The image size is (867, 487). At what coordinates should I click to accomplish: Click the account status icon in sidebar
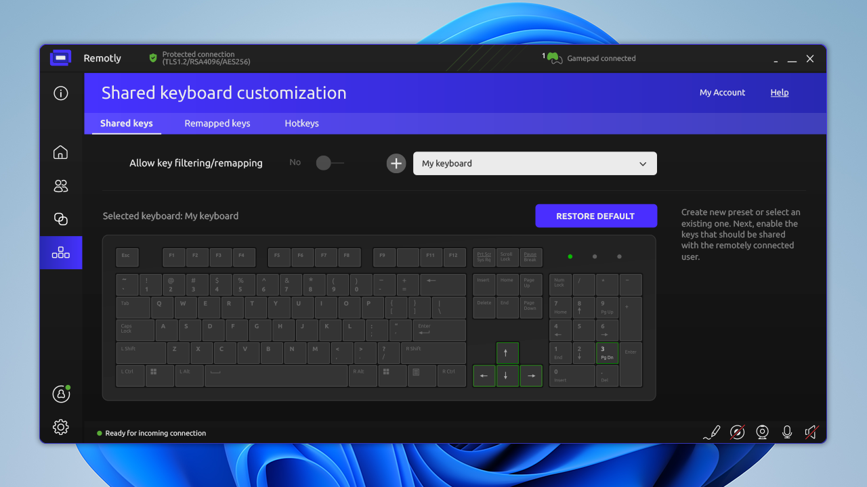61,394
